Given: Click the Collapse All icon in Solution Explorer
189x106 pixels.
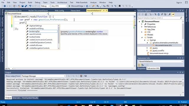Looking at the screenshot, I should [162, 14].
